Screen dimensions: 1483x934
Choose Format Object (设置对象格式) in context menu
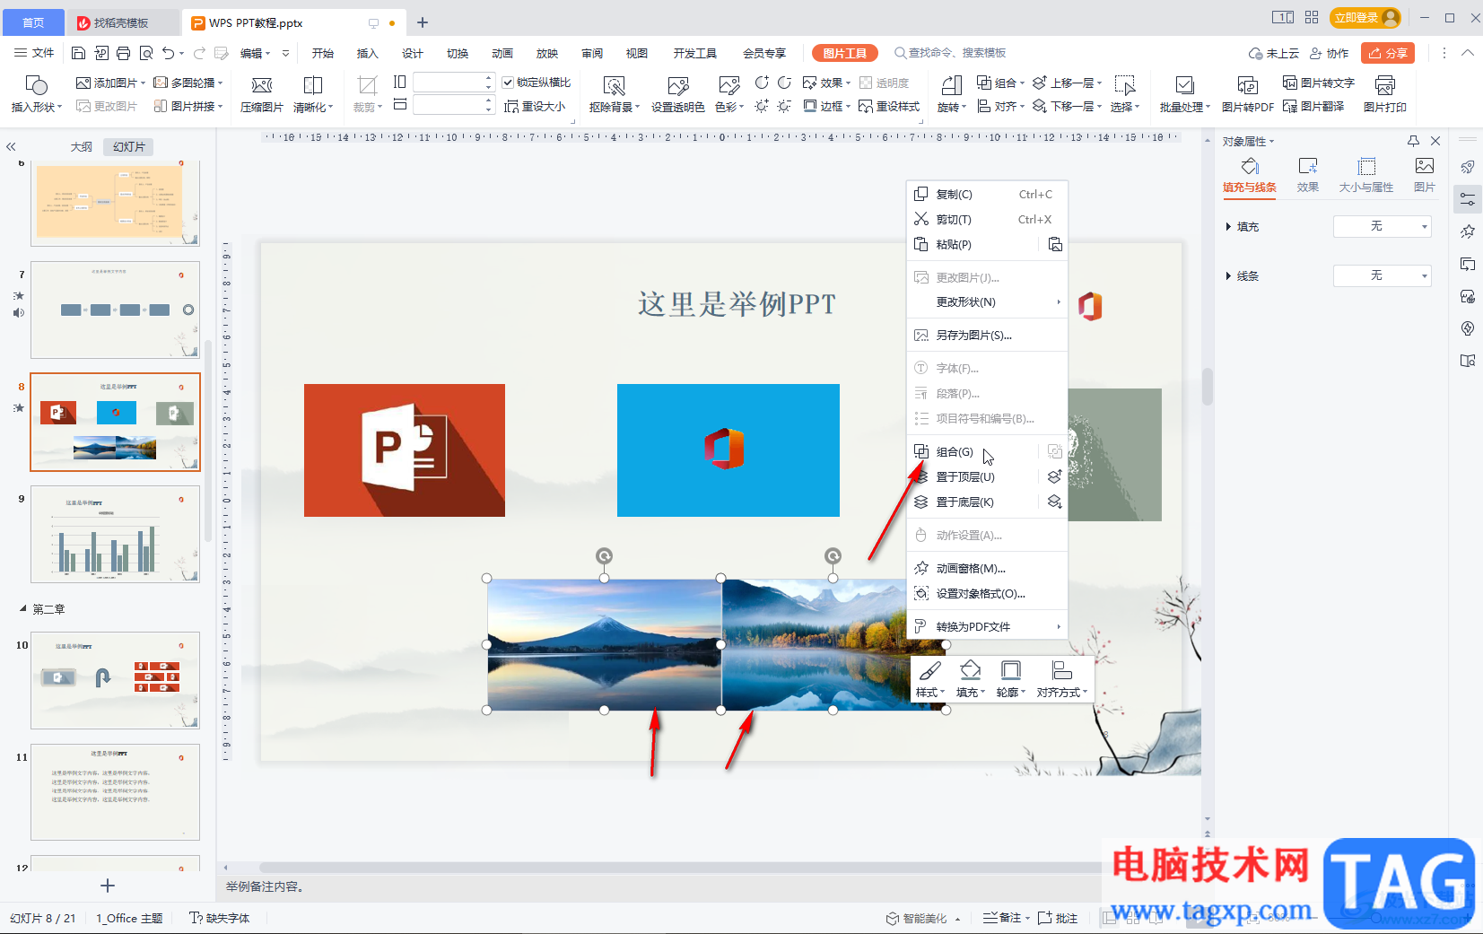pyautogui.click(x=987, y=594)
